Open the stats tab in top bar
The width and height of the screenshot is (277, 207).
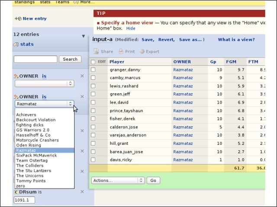click(45, 2)
